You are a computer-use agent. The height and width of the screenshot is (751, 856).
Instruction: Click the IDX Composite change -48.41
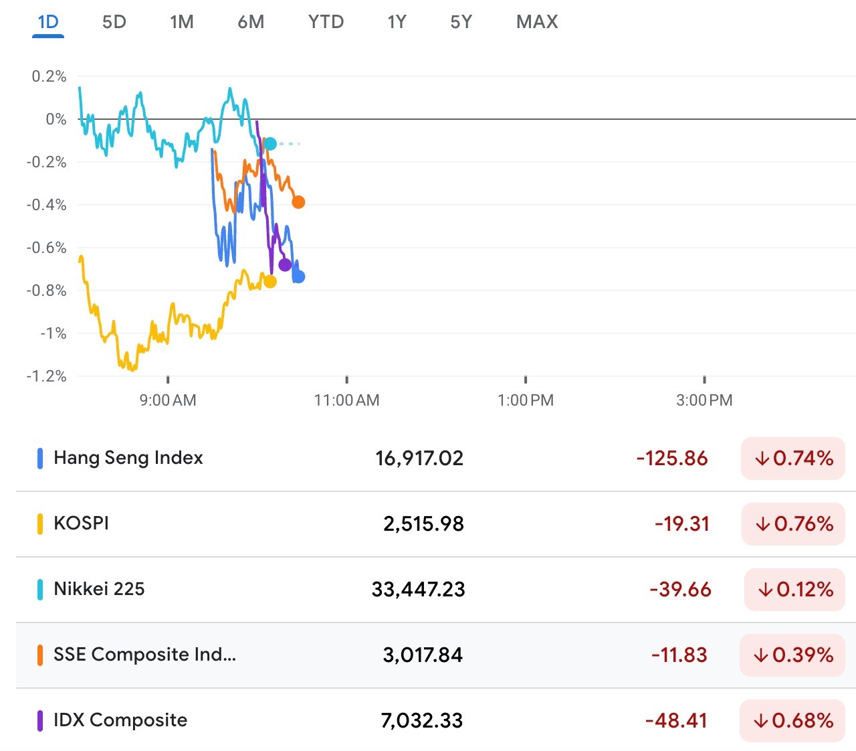point(676,721)
